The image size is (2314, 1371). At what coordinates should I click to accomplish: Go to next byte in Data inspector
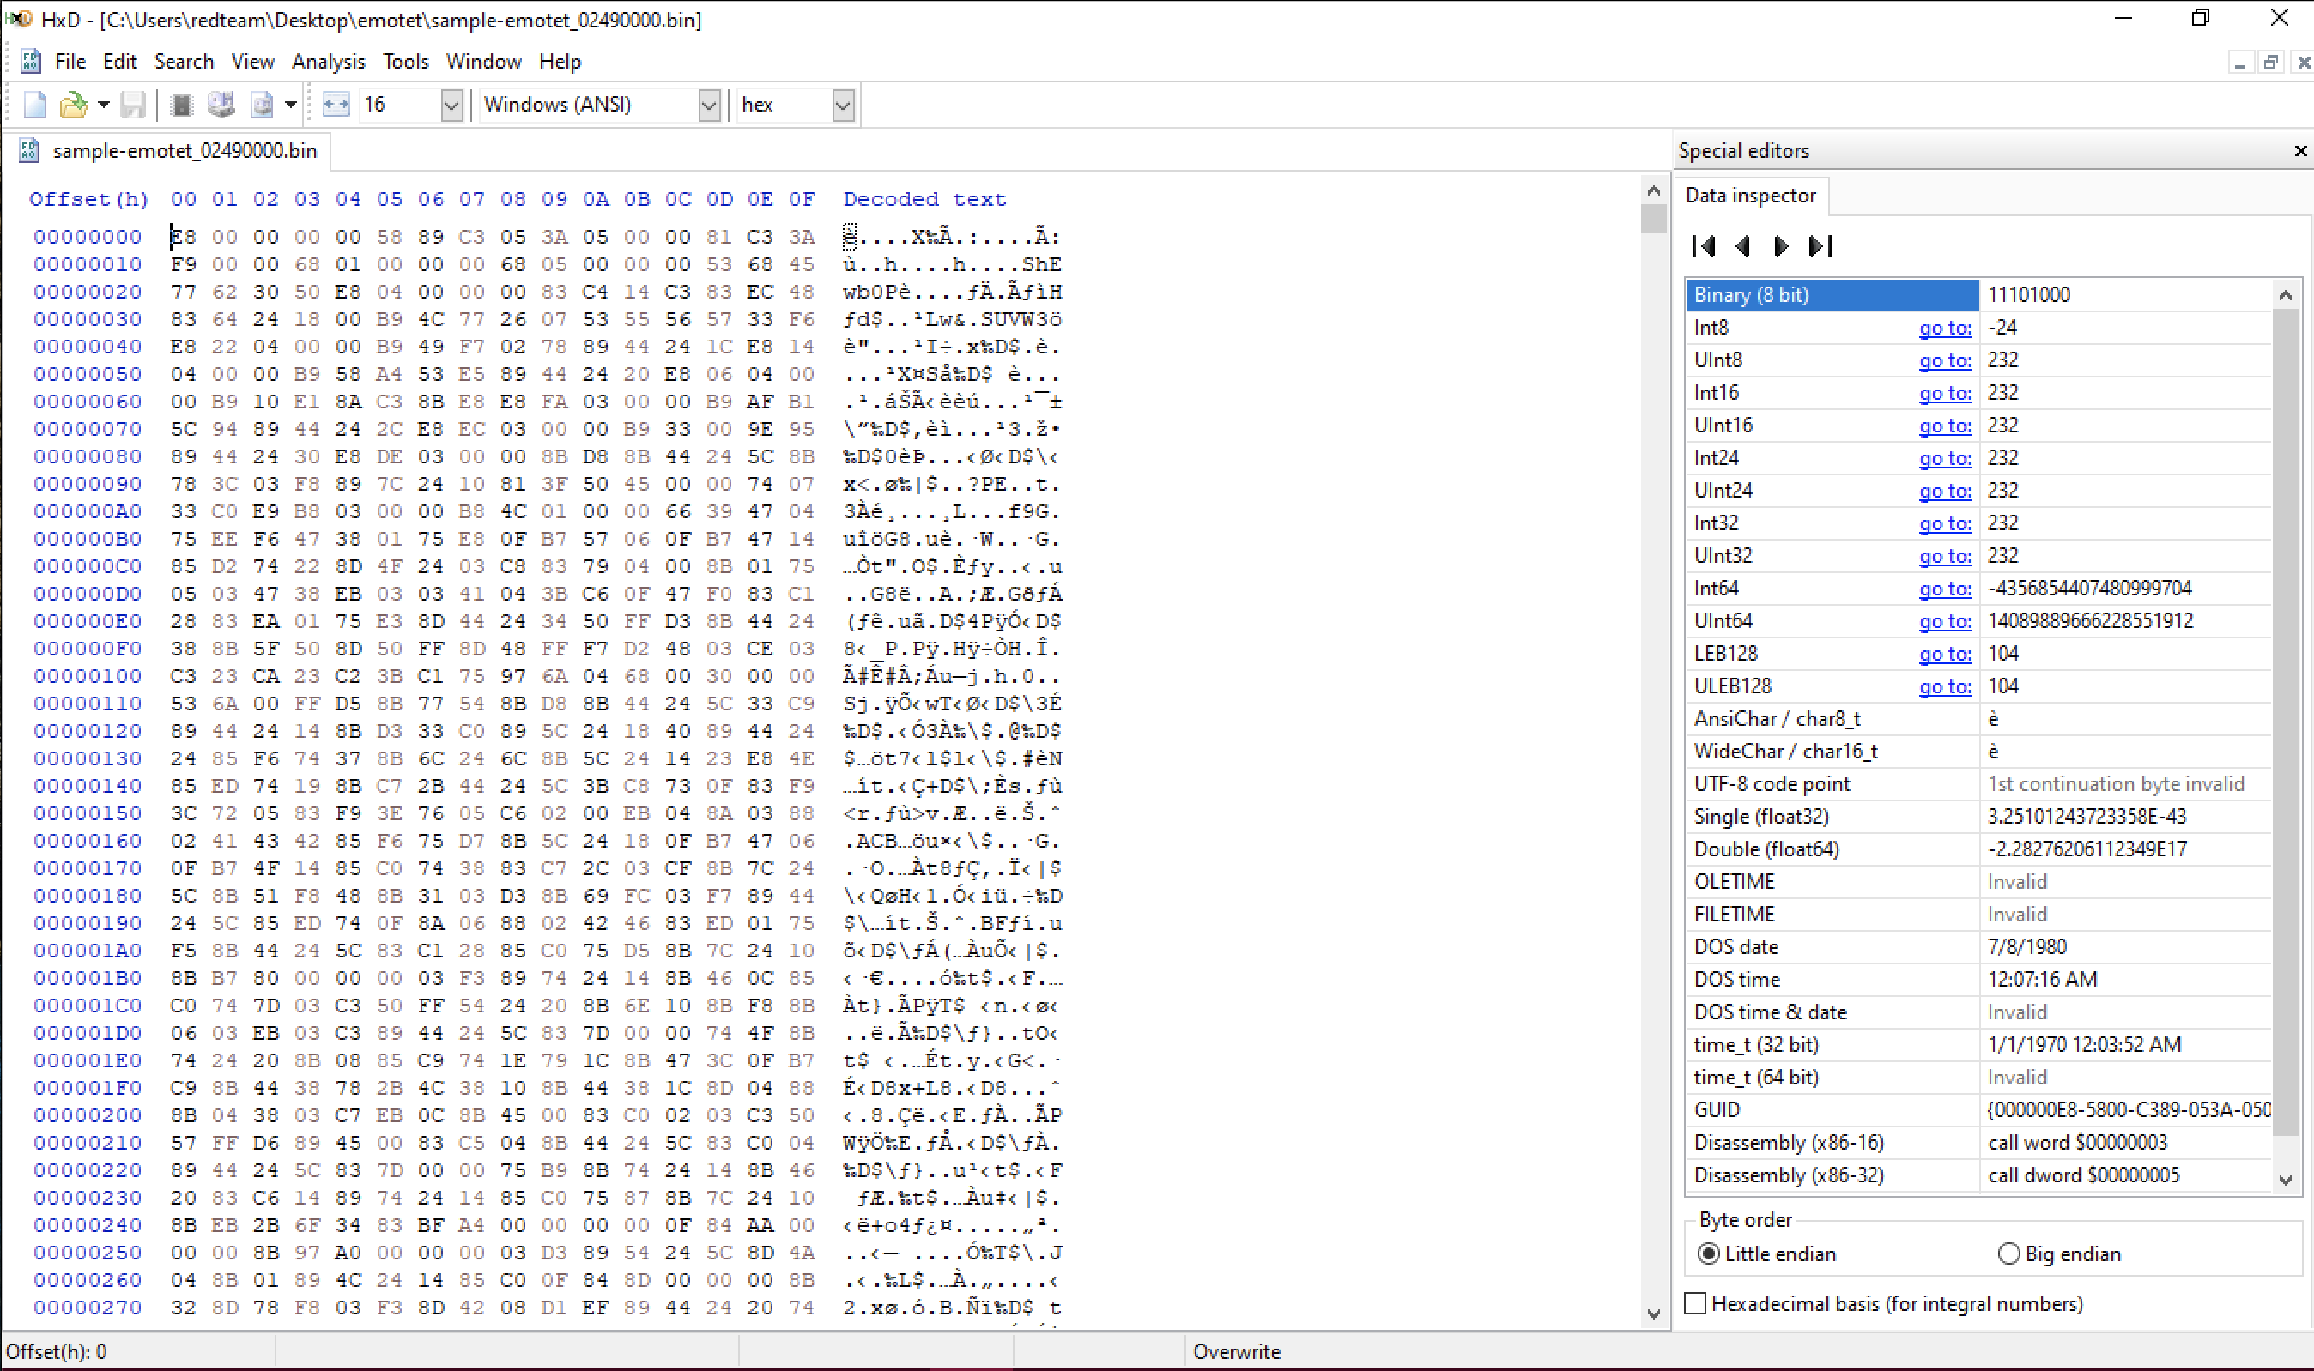[x=1781, y=245]
